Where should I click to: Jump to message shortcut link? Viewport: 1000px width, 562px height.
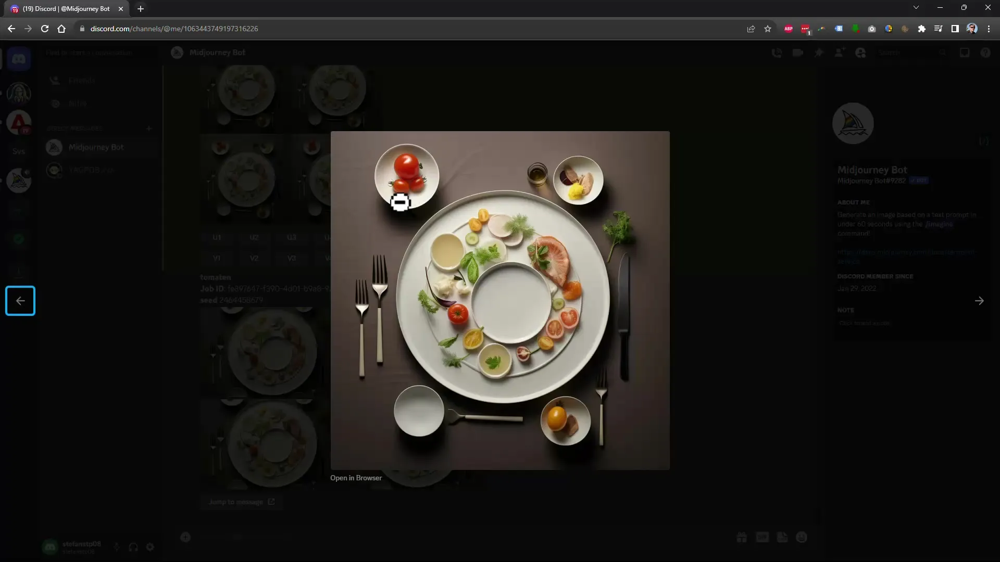coord(242,502)
